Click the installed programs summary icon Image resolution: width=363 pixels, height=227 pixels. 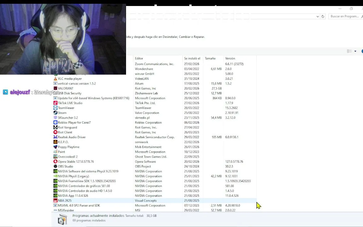pyautogui.click(x=62, y=219)
